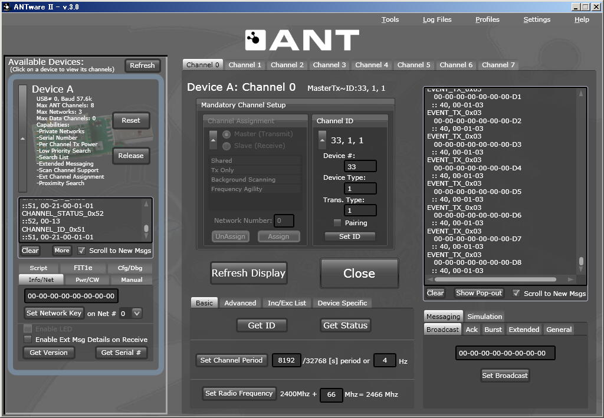Click the Get Status button
604x418 pixels.
(345, 325)
